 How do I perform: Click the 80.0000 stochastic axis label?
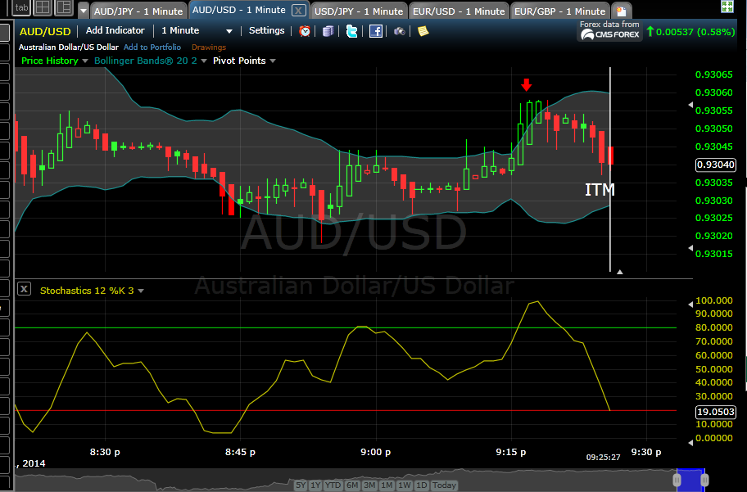(x=714, y=327)
